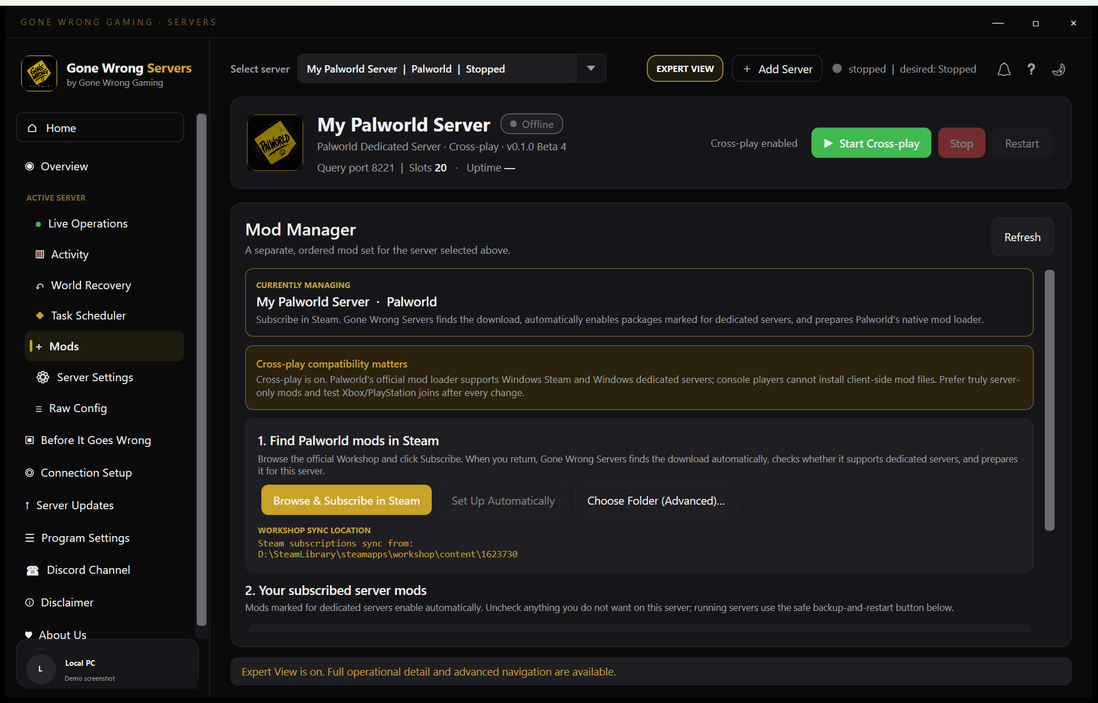1098x703 pixels.
Task: Open the Task Scheduler page
Action: 104,315
